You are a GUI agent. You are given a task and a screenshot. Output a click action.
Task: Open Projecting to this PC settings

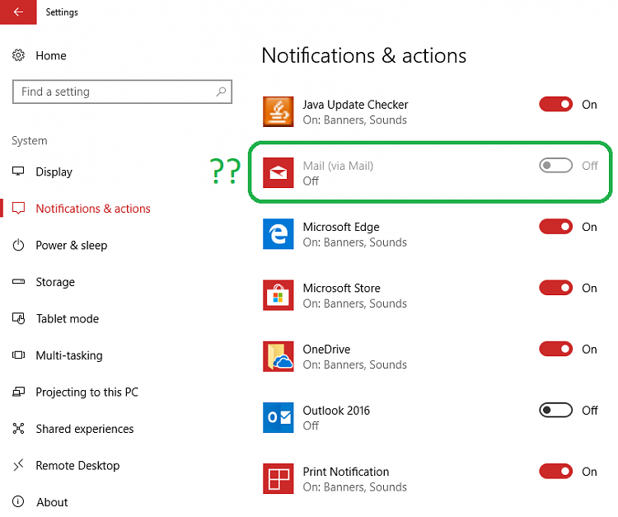pos(87,392)
